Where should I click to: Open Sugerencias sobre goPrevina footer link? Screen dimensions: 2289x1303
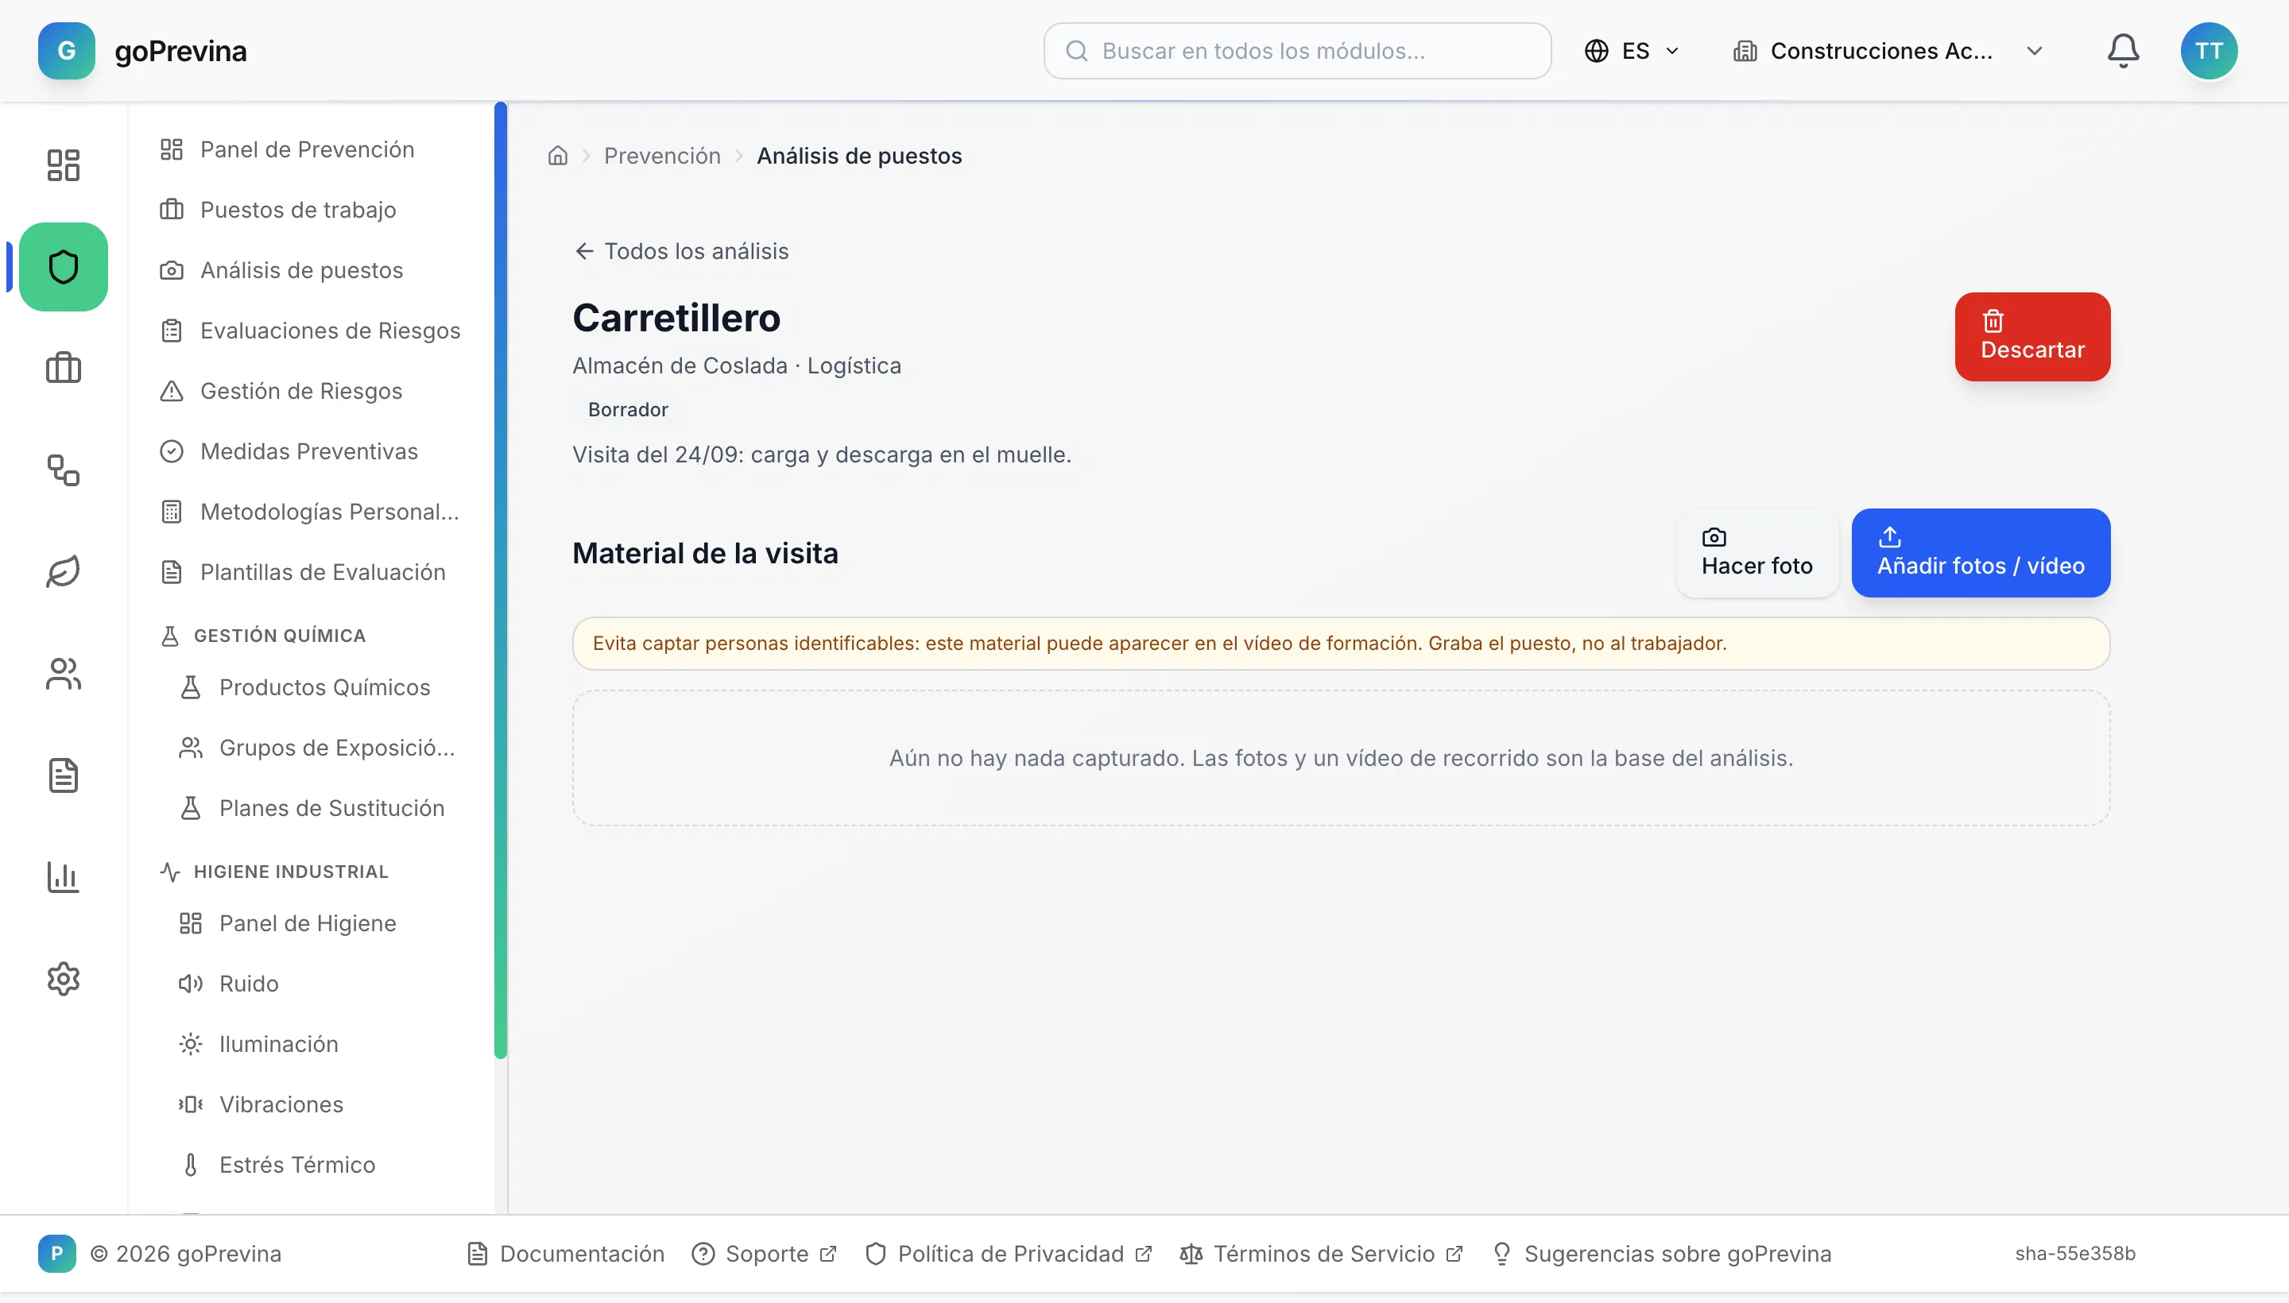pos(1661,1254)
